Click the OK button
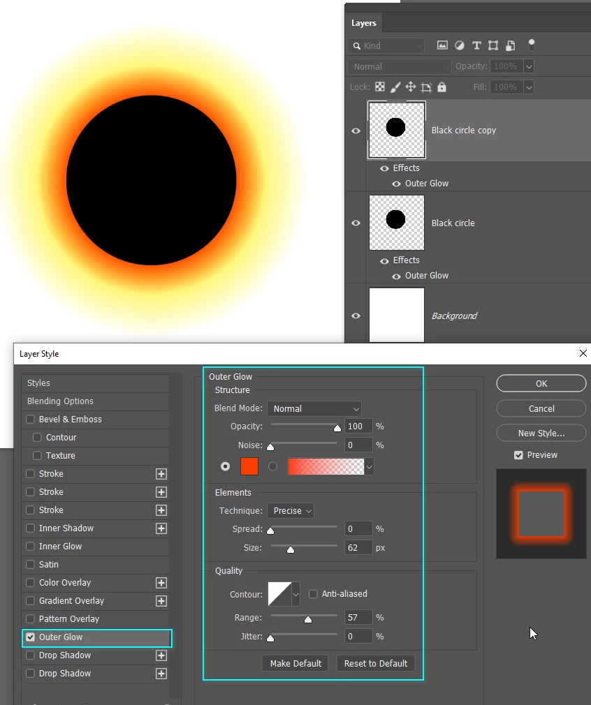Image resolution: width=591 pixels, height=705 pixels. (541, 383)
